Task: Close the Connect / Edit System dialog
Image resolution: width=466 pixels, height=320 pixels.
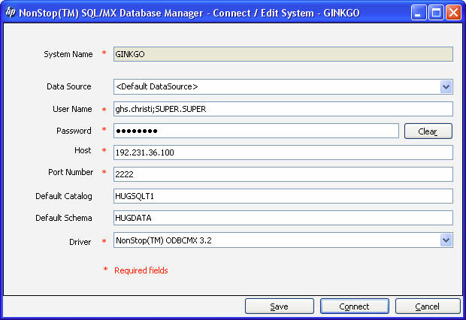Action: [453, 13]
